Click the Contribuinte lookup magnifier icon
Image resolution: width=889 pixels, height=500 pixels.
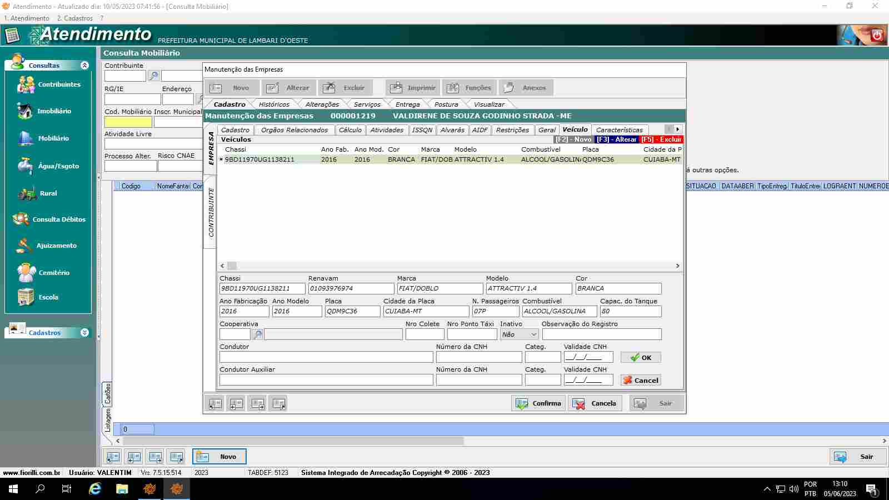(x=153, y=76)
